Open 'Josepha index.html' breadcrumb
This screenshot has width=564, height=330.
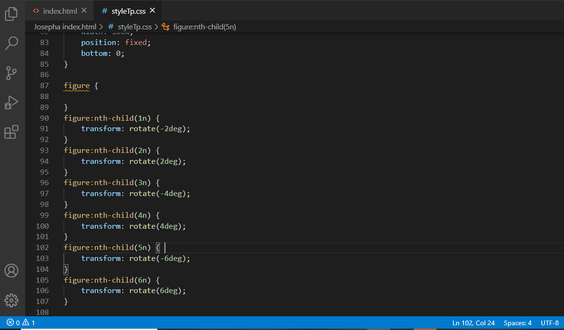tap(65, 27)
